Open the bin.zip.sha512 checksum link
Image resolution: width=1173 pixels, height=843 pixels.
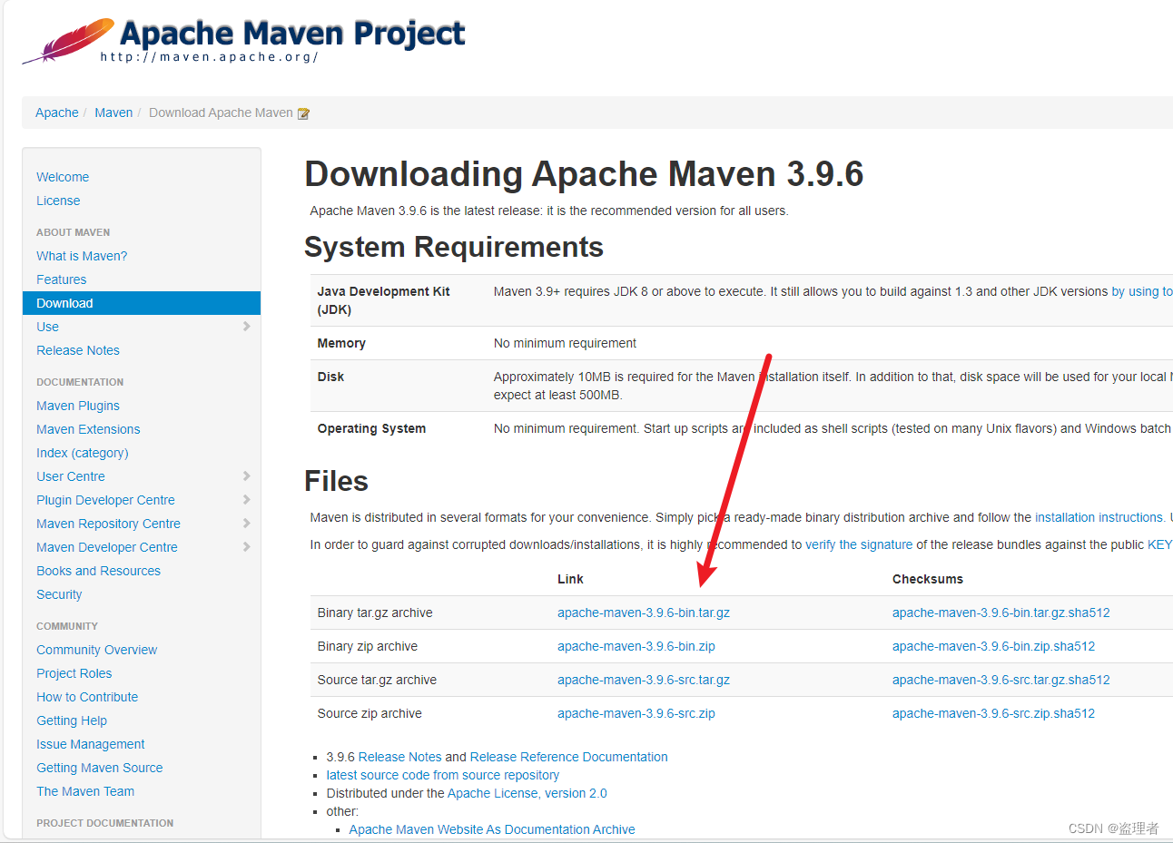993,646
